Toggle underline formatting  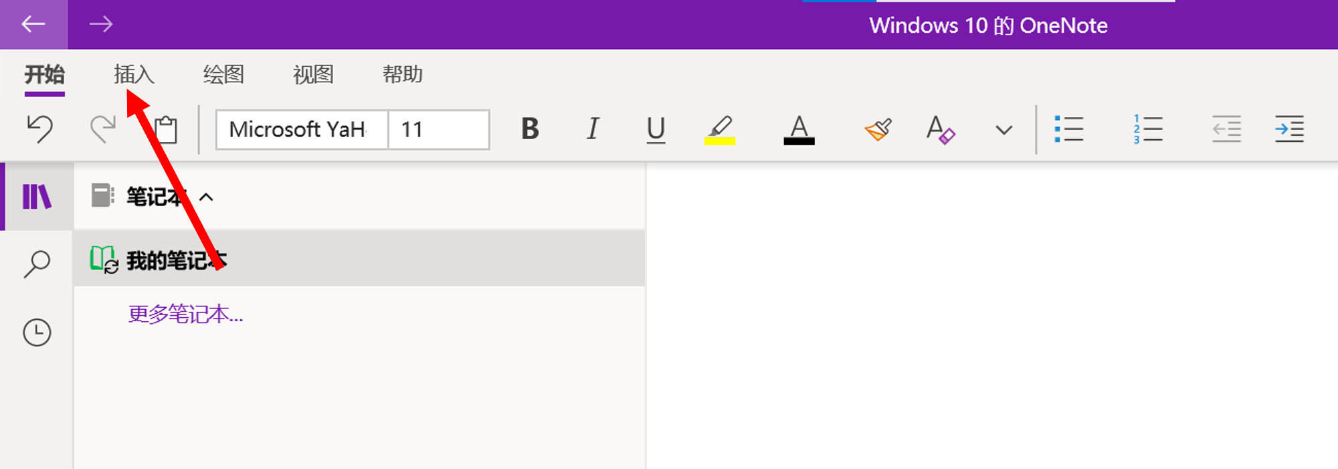click(656, 129)
